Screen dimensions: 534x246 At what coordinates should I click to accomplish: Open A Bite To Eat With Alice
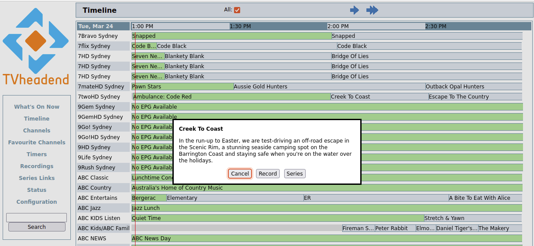[486, 198]
